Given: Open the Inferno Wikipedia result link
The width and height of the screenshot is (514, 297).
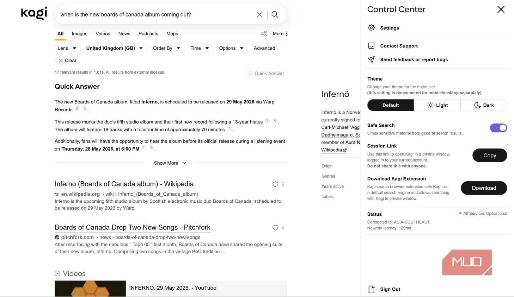Looking at the screenshot, I should (x=124, y=184).
